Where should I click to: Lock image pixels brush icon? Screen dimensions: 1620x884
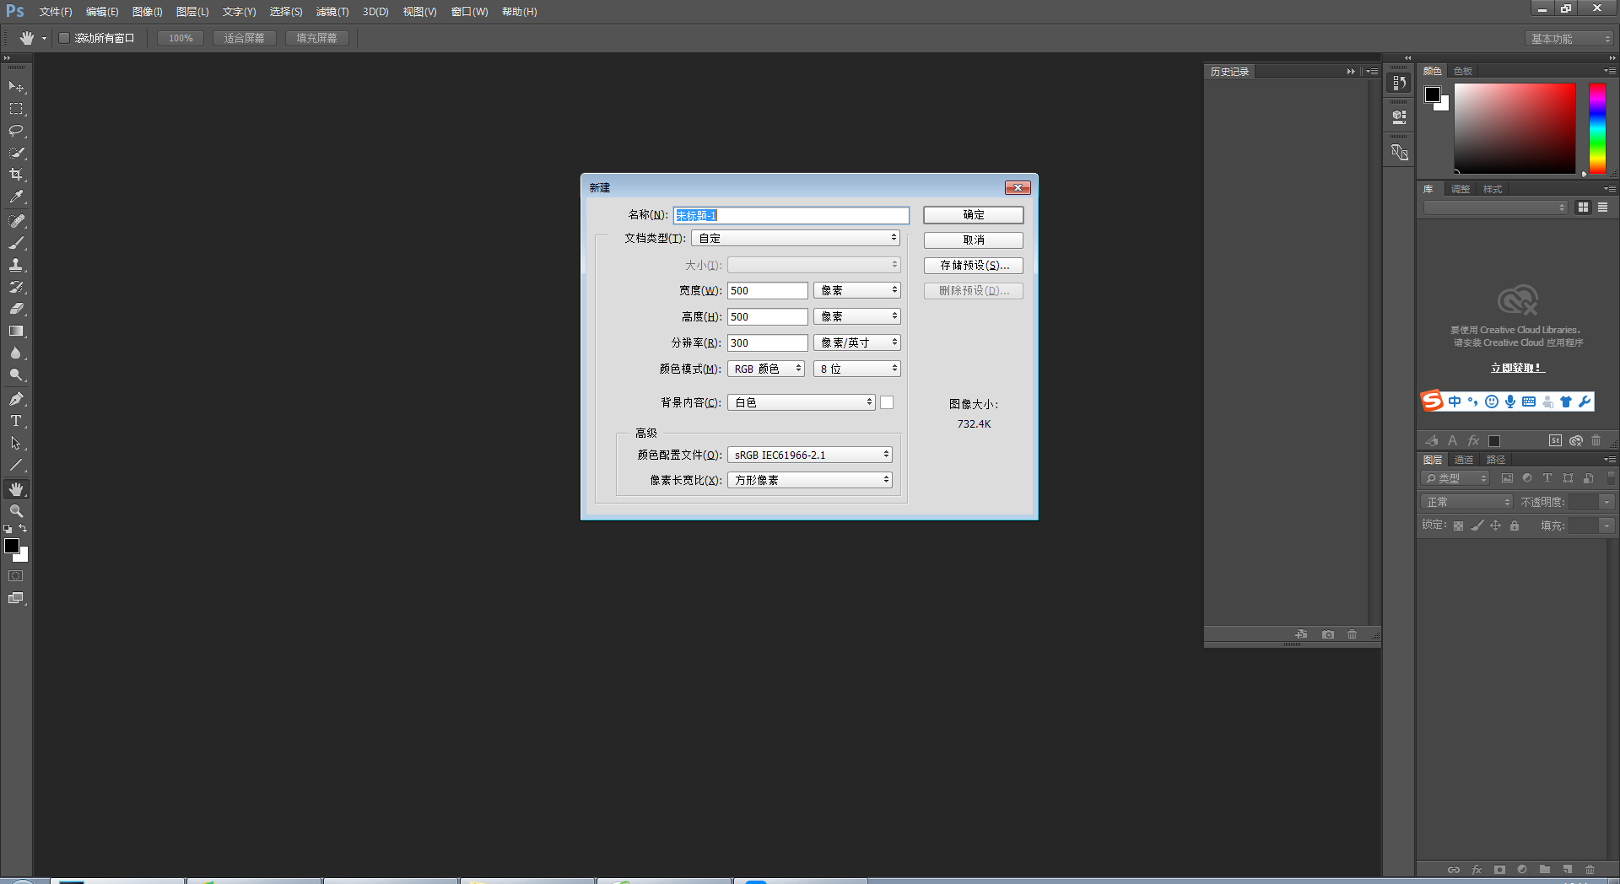1477,526
